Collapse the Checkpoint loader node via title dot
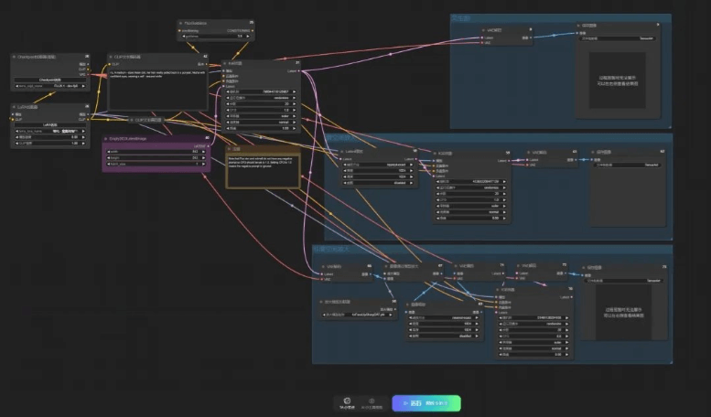 [x=16, y=57]
